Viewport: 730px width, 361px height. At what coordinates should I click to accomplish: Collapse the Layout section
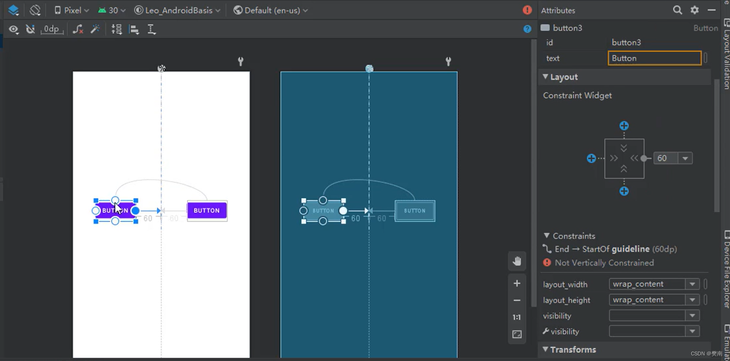coord(545,77)
